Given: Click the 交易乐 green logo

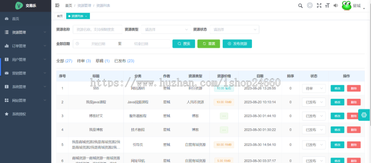Looking at the screenshot, I should coord(19,6).
